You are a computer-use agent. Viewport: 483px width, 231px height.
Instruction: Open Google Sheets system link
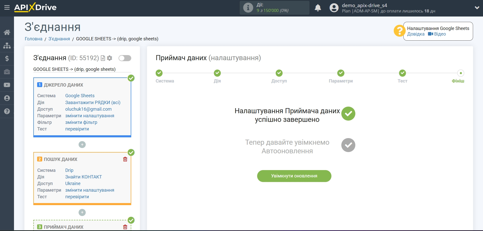80,96
